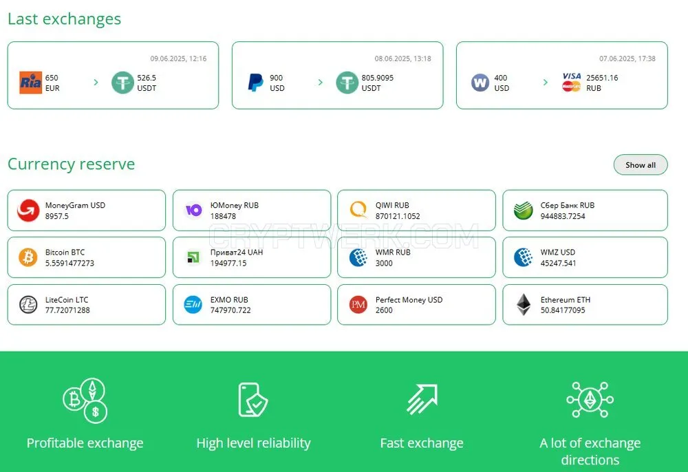The height and width of the screenshot is (472, 688).
Task: Open the 09.06.2025, 12:16 exchange date
Action: [x=178, y=58]
